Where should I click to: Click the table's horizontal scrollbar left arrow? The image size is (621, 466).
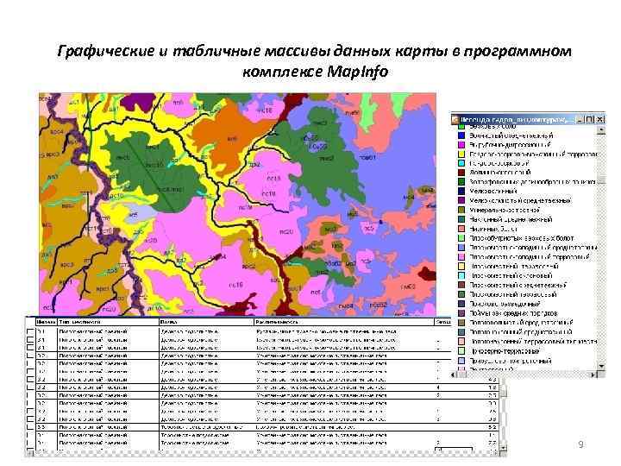[x=29, y=452]
